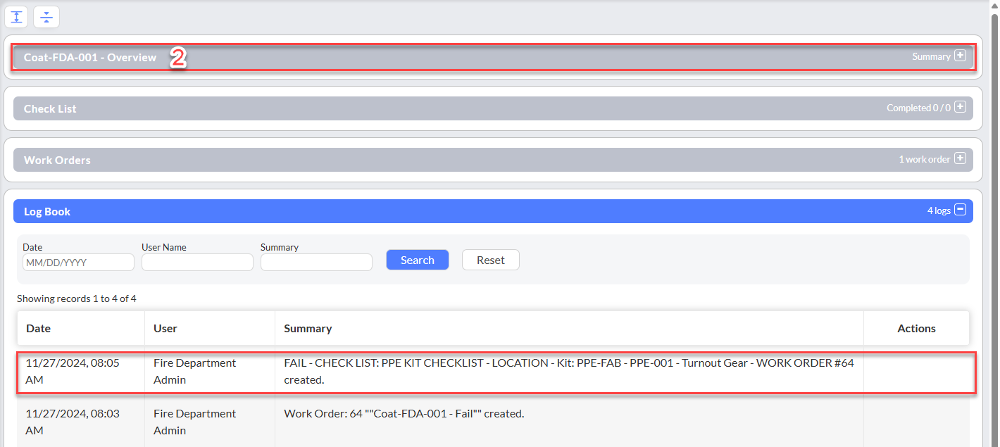
Task: Click the collapse all sections icon
Action: 46,17
